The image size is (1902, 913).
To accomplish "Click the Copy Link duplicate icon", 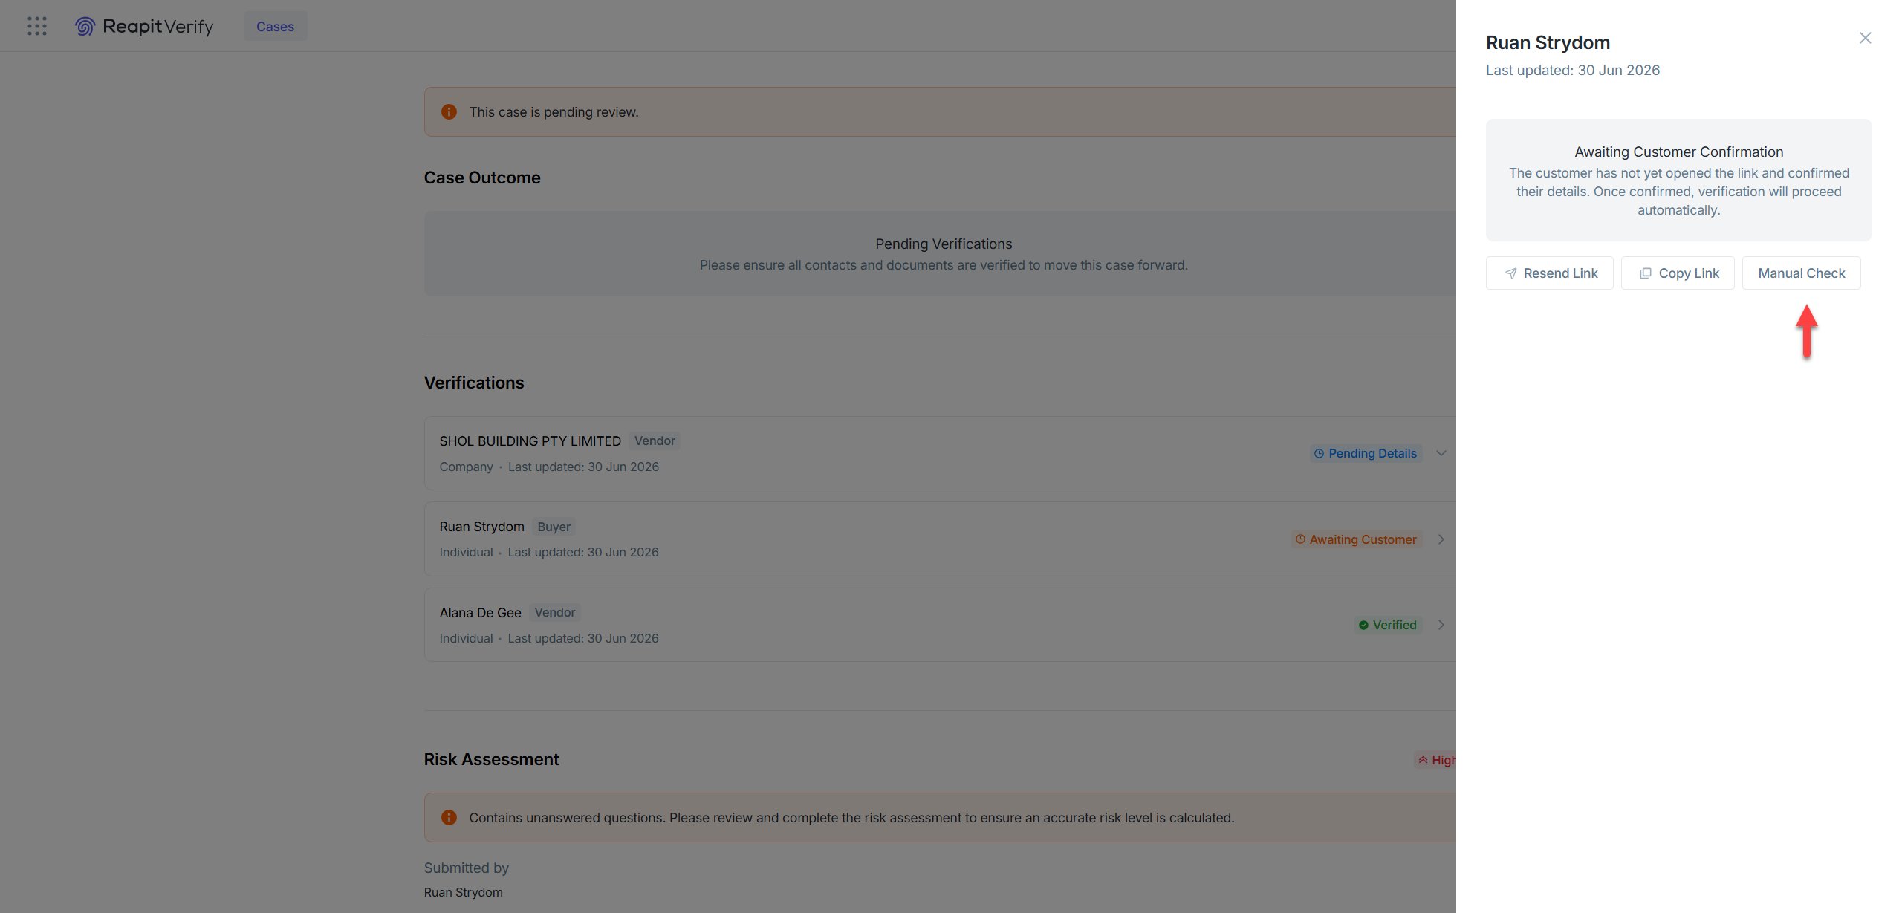I will (x=1646, y=273).
